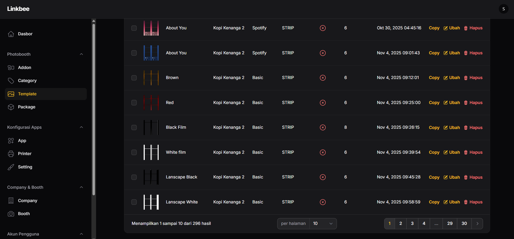Viewport: 514px width, 239px height.
Task: Click Hapus for Okt 30 About You row
Action: click(x=473, y=28)
